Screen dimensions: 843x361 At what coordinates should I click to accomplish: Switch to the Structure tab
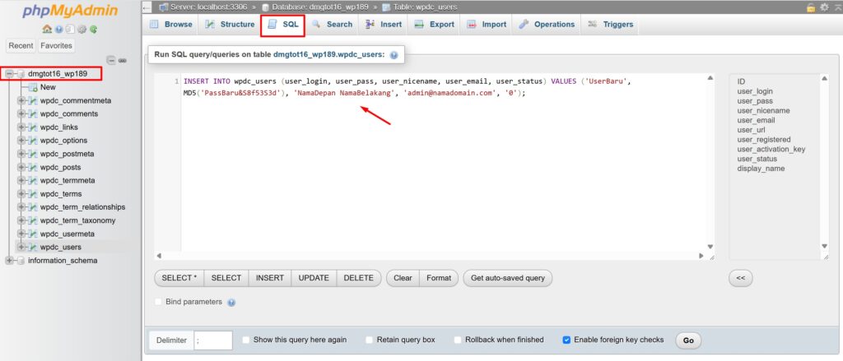coord(230,25)
